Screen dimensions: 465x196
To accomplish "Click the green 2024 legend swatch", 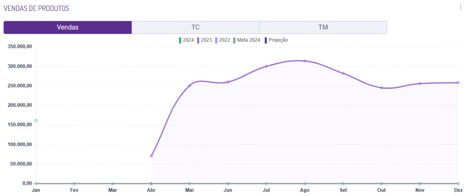I will point(180,40).
